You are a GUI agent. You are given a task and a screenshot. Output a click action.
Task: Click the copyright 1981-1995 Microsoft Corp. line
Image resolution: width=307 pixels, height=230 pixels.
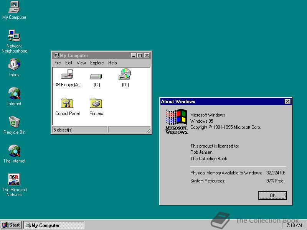[x=225, y=127]
